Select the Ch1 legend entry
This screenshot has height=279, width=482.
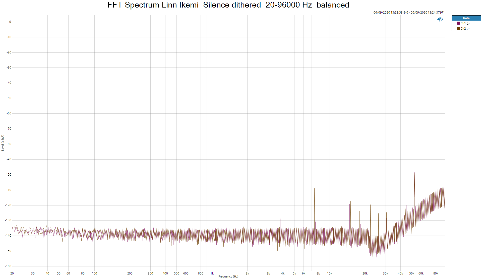coord(463,23)
